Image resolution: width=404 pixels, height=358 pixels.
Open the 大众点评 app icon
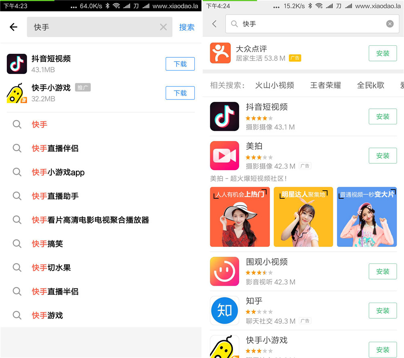(220, 53)
